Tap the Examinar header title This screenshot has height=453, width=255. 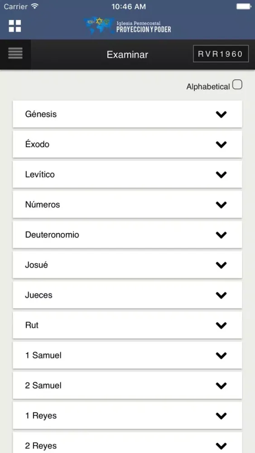click(127, 55)
